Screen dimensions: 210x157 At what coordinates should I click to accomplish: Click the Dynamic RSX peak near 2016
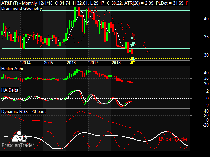click(x=80, y=111)
